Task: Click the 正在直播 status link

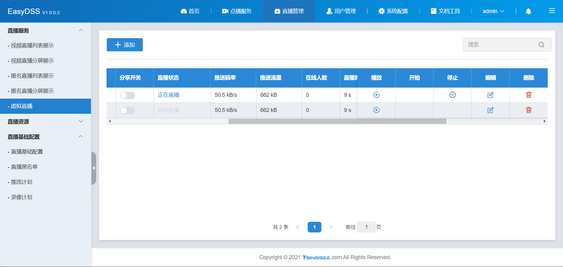Action: [x=169, y=95]
